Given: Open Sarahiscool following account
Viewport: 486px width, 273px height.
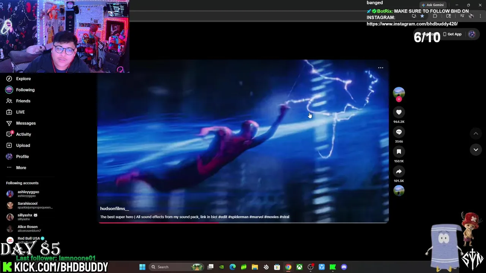Looking at the screenshot, I should point(30,205).
